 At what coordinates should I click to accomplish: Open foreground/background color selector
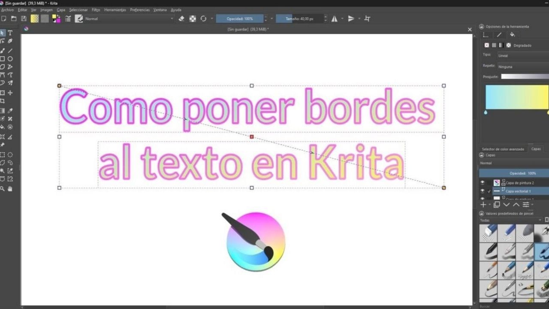coord(56,18)
